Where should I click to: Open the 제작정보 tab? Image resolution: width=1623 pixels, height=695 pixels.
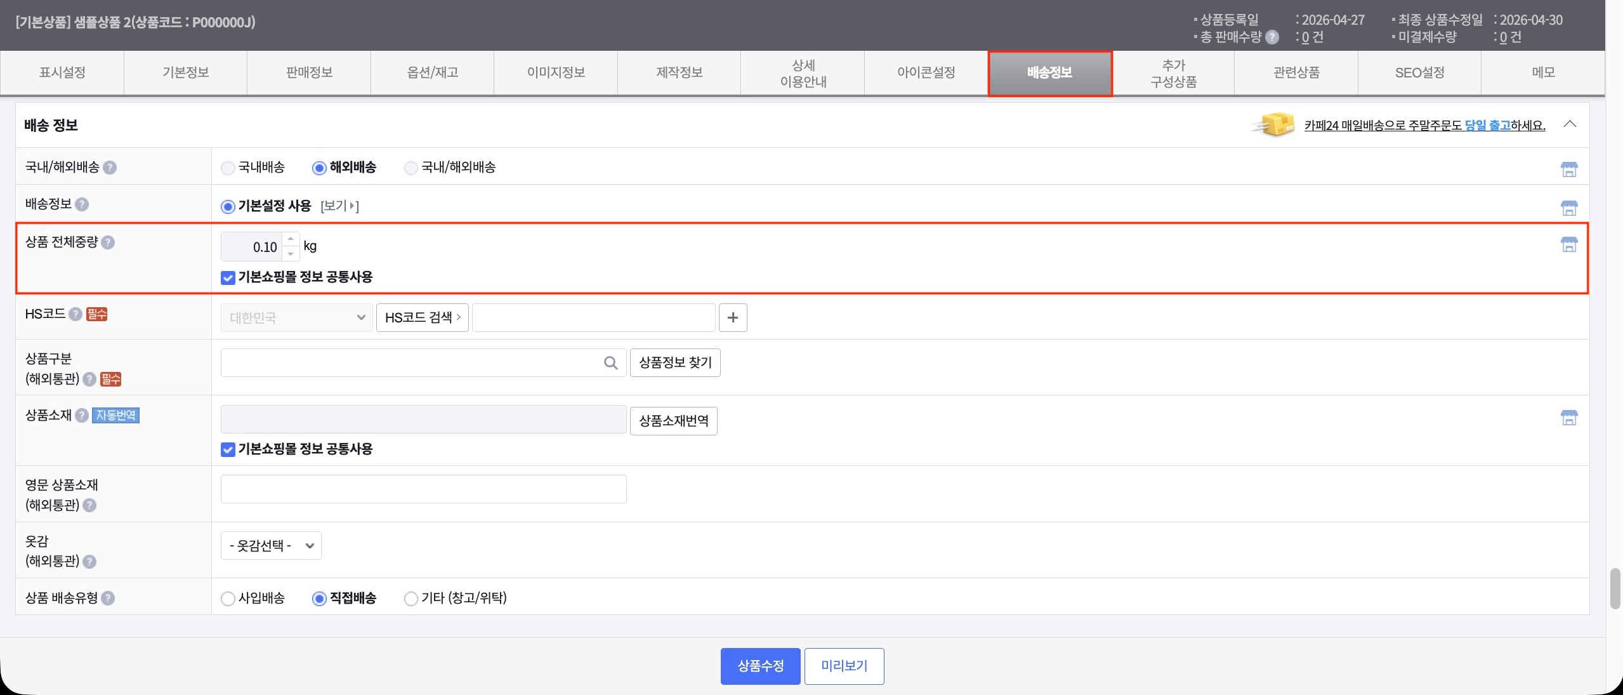[680, 73]
